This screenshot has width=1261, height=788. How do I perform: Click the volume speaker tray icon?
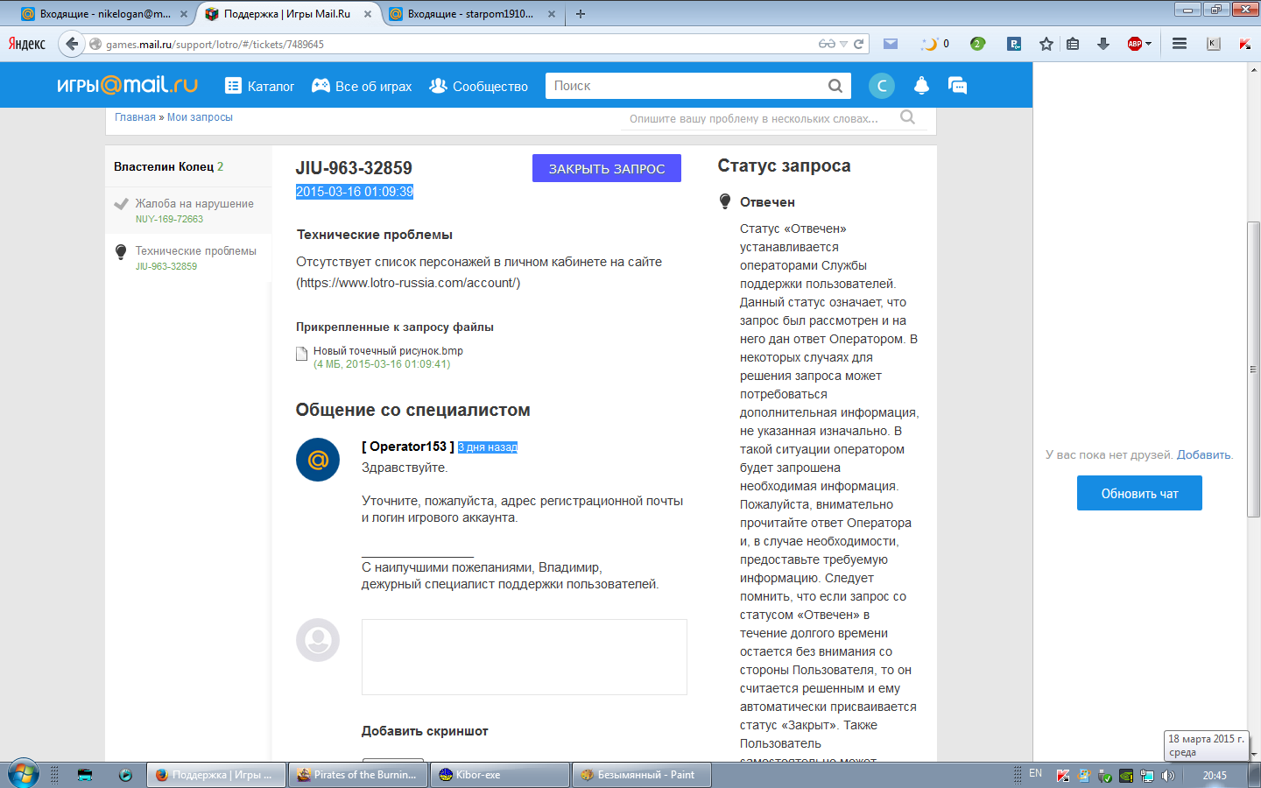(x=1167, y=776)
